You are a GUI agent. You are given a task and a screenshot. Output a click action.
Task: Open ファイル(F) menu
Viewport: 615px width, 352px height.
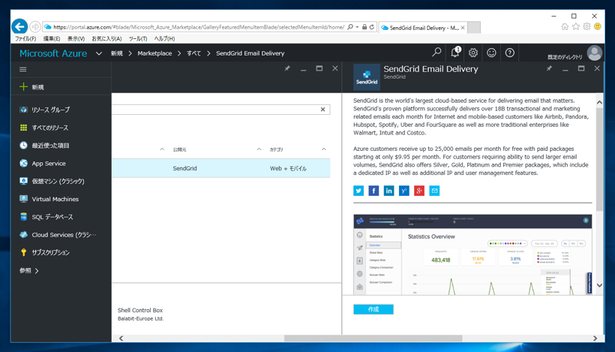[x=25, y=39]
